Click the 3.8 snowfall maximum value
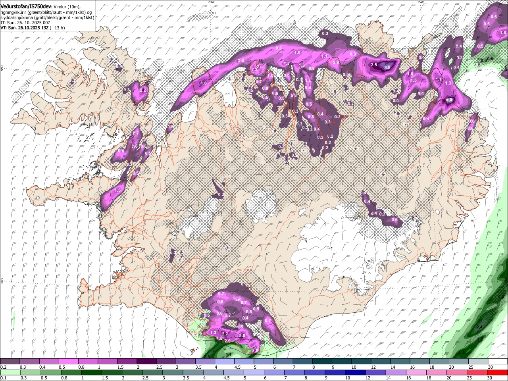The width and height of the screenshot is (508, 381). coord(388,68)
